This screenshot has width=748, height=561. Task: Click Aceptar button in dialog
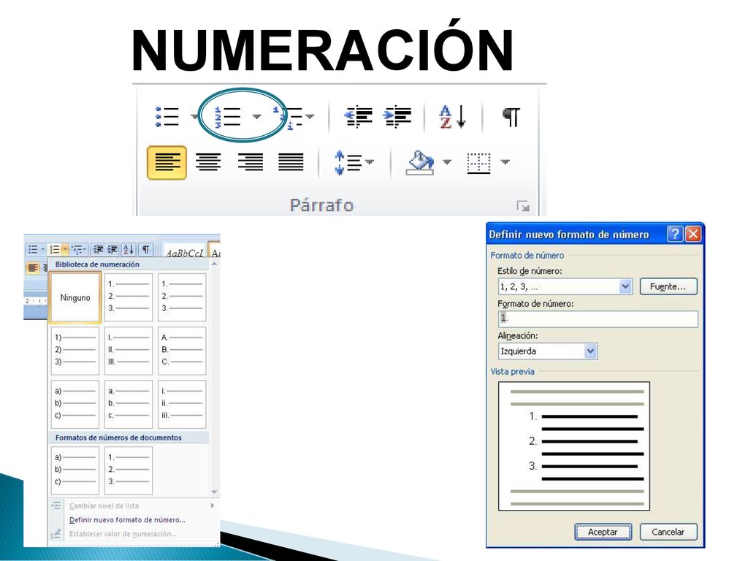click(603, 532)
